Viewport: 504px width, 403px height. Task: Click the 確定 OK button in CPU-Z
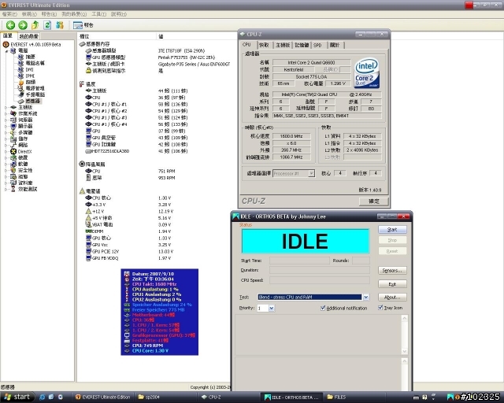point(373,201)
